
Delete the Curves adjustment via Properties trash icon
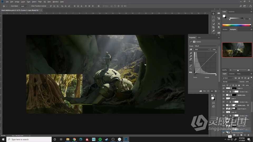pyautogui.click(x=216, y=91)
